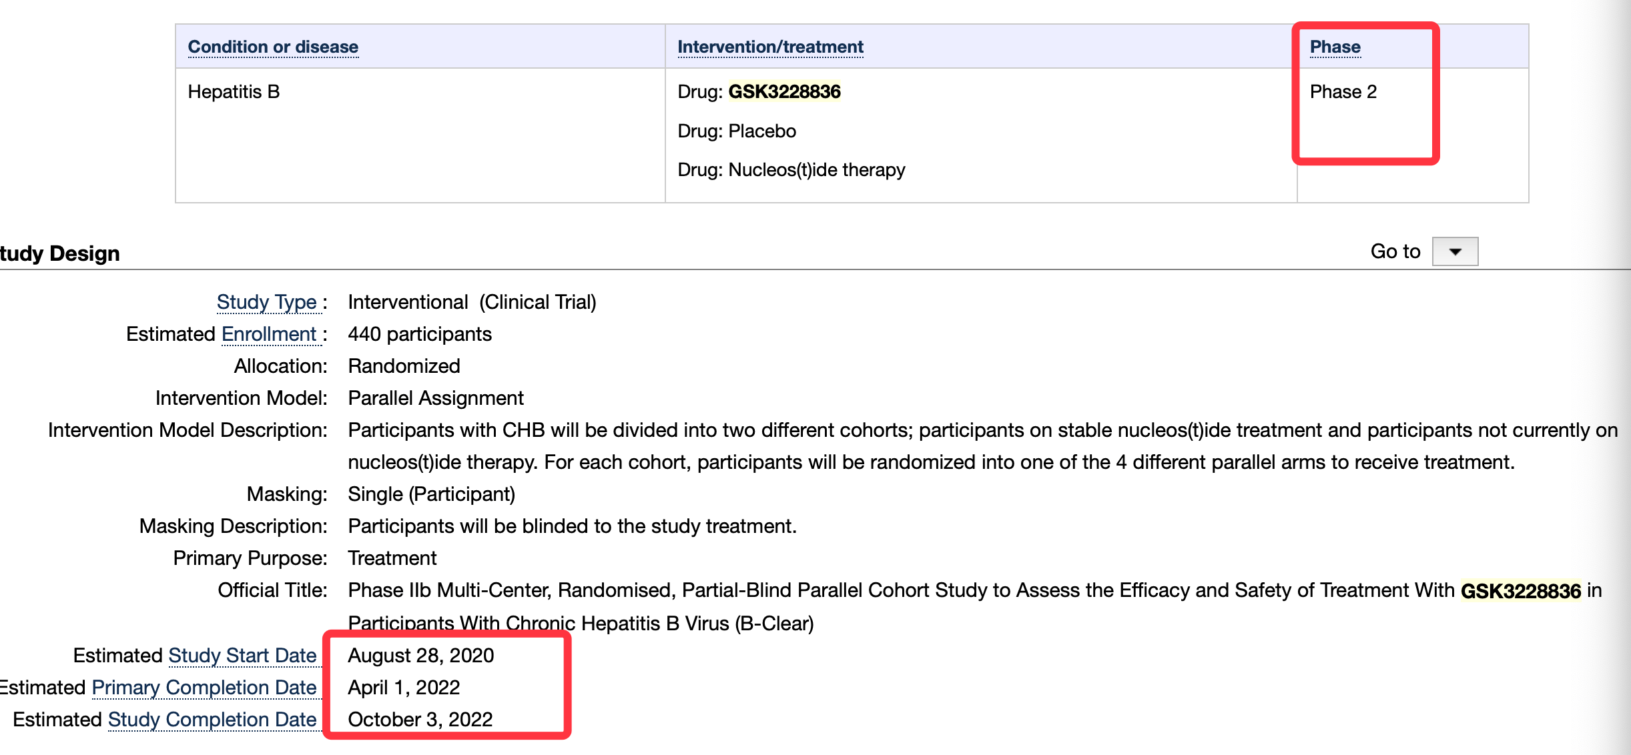Click Drug: Nucleos(t)ide therapy entry
This screenshot has width=1631, height=755.
(x=791, y=169)
